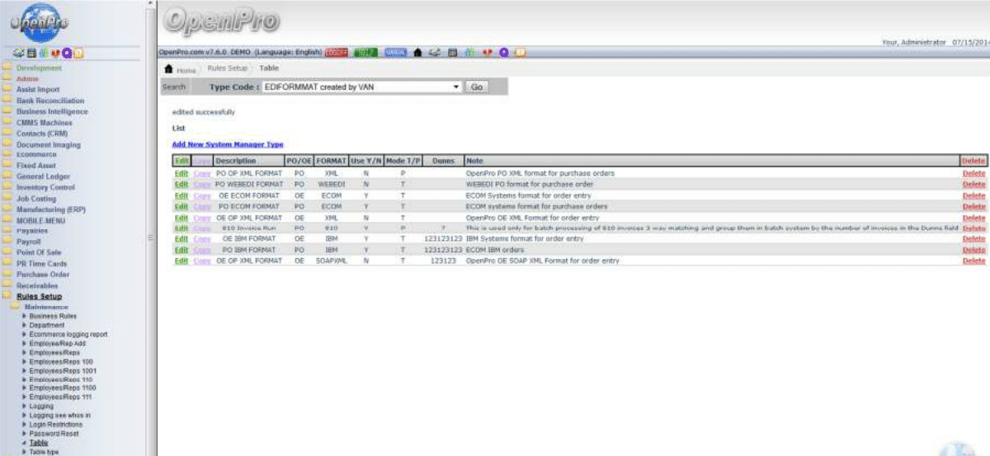This screenshot has width=990, height=456.
Task: Expand the Business Rules tree item
Action: pyautogui.click(x=24, y=316)
